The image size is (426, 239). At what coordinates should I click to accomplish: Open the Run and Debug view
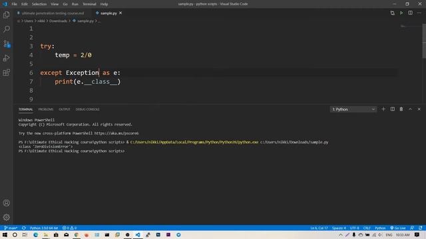click(7, 58)
